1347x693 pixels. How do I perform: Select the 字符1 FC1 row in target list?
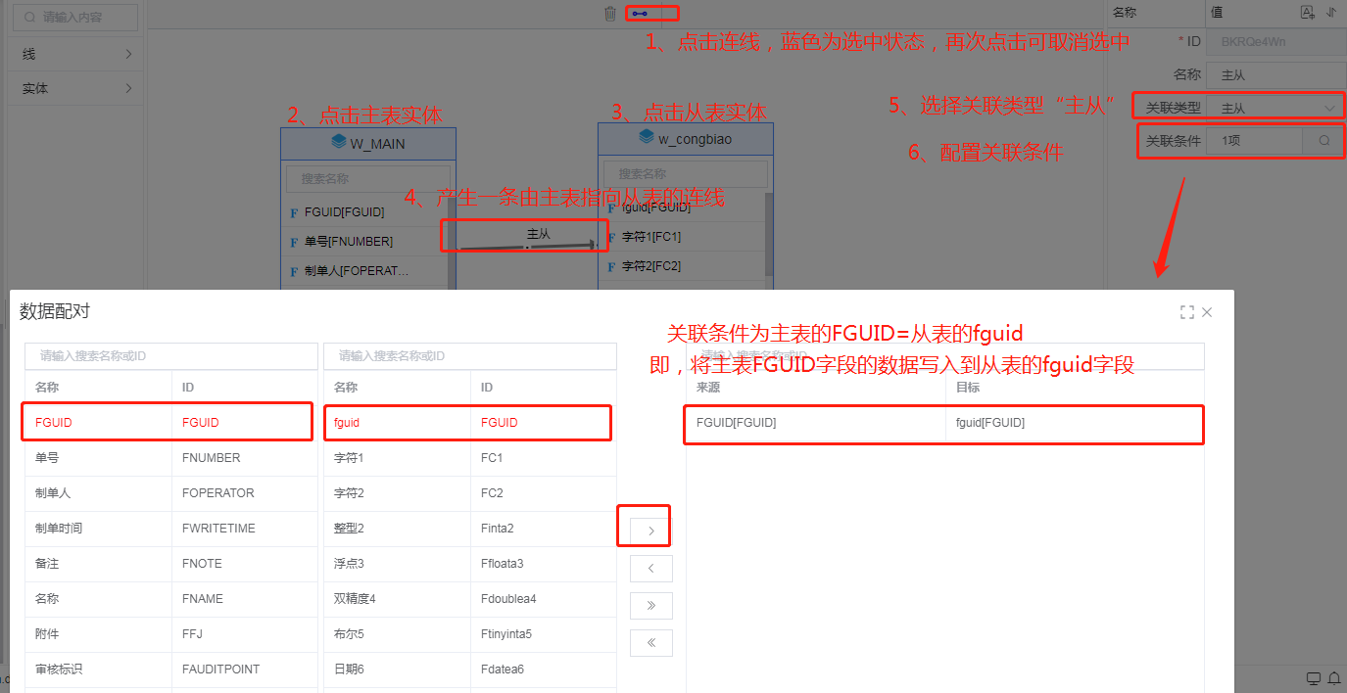click(x=469, y=458)
